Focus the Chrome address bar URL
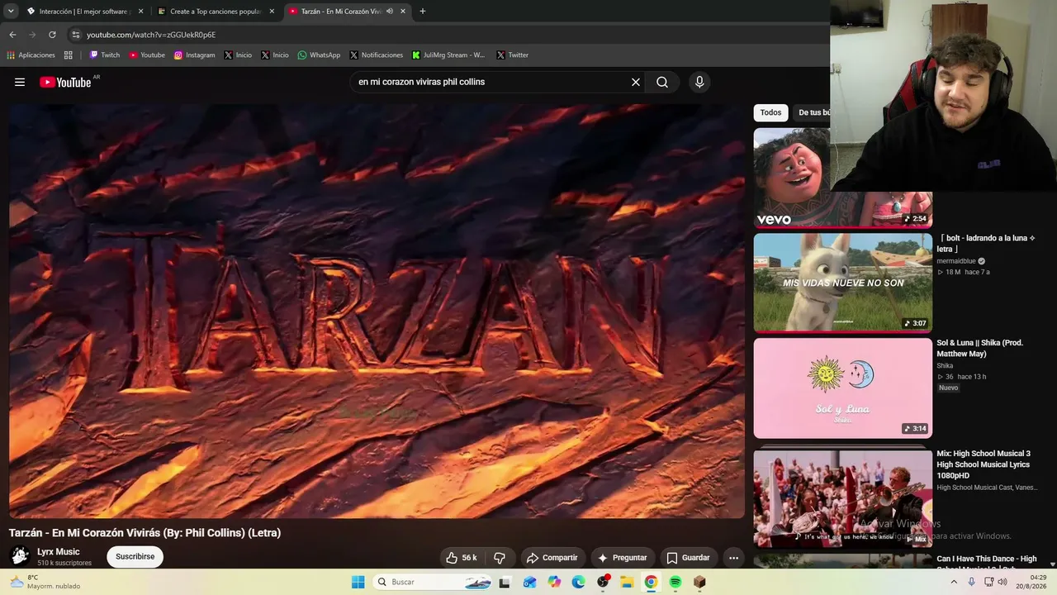Image resolution: width=1057 pixels, height=595 pixels. click(x=151, y=35)
